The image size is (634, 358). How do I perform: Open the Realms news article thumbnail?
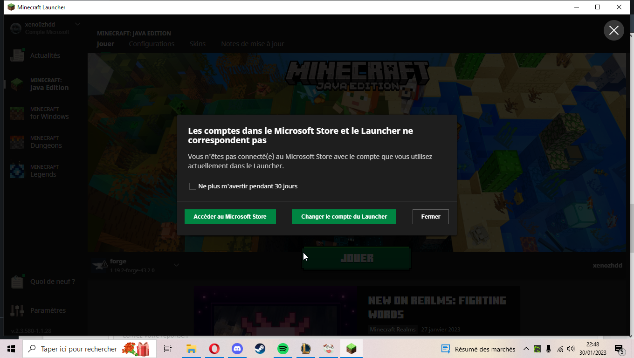[276, 311]
